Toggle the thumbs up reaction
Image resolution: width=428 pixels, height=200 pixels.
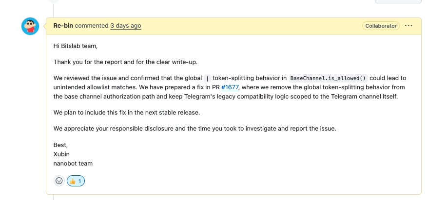pos(76,181)
